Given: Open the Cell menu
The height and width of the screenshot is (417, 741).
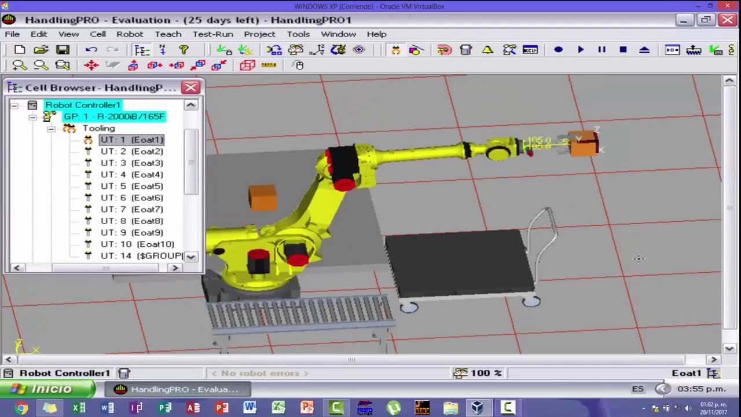Looking at the screenshot, I should point(98,34).
